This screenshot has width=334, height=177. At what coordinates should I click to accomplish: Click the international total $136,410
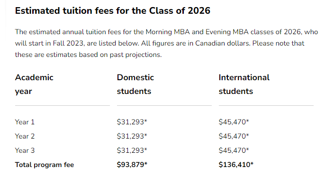(x=236, y=165)
